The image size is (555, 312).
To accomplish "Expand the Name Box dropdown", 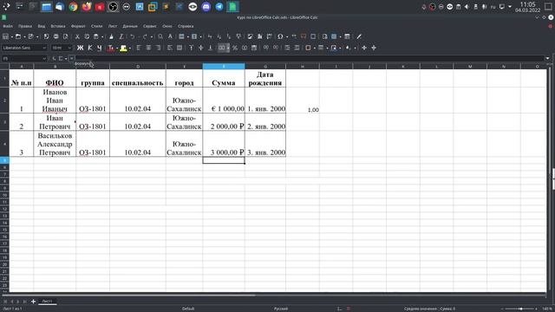I will click(x=44, y=58).
